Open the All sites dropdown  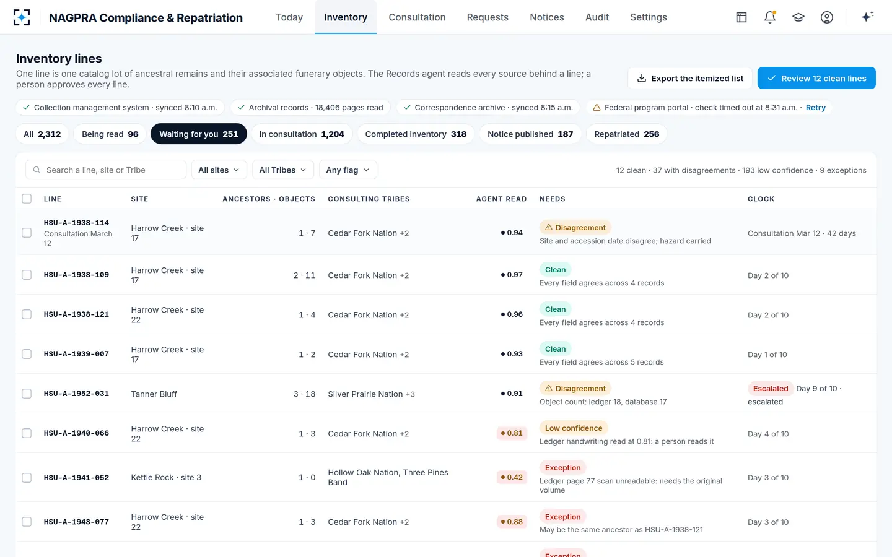click(x=219, y=170)
